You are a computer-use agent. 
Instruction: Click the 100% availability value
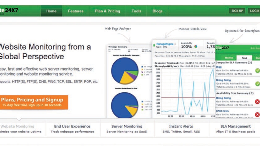tap(186, 46)
